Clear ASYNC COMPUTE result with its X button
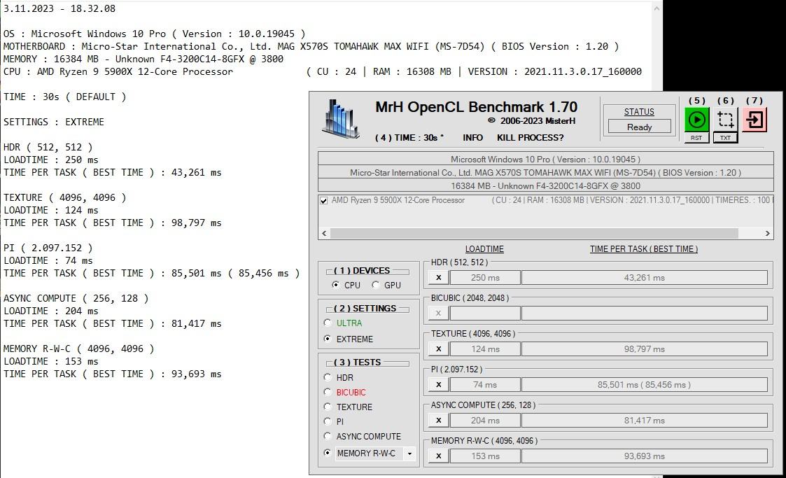 pyautogui.click(x=439, y=421)
